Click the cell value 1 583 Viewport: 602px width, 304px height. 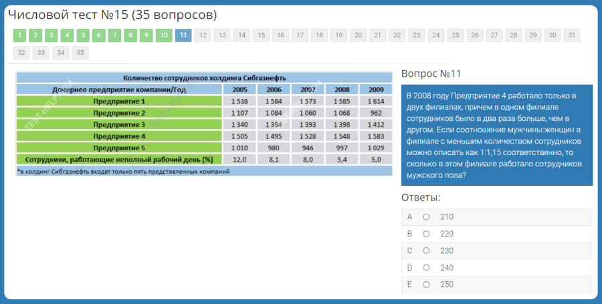(x=376, y=136)
